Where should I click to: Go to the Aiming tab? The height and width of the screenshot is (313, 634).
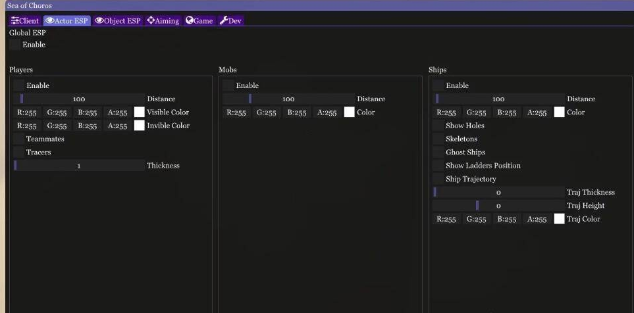pyautogui.click(x=163, y=20)
